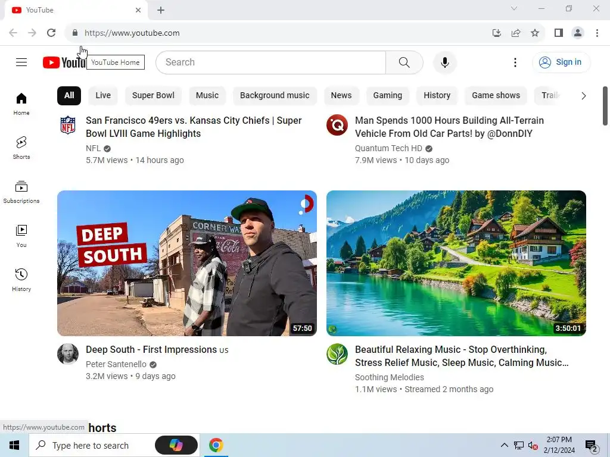Open Chrome from the taskbar
The image size is (610, 457).
(x=216, y=445)
